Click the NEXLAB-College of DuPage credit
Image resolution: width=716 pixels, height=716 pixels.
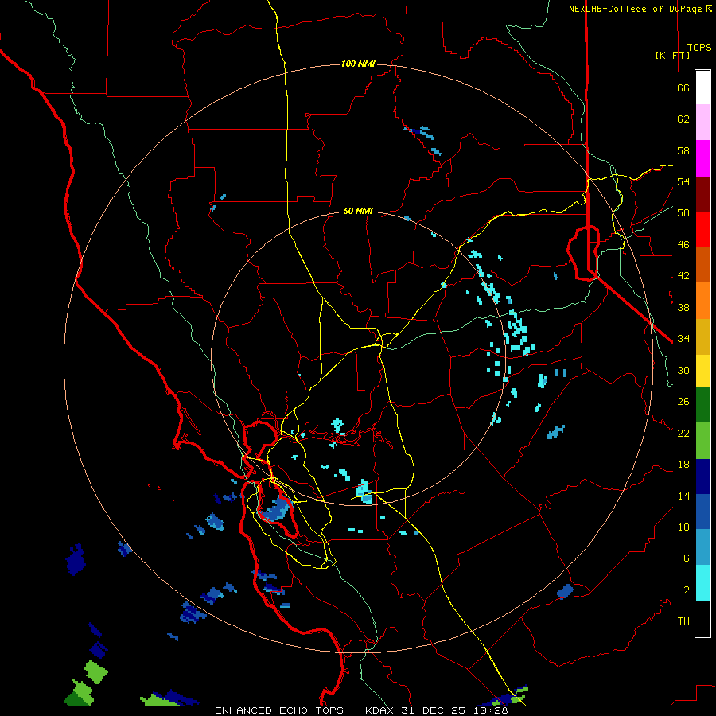(640, 9)
